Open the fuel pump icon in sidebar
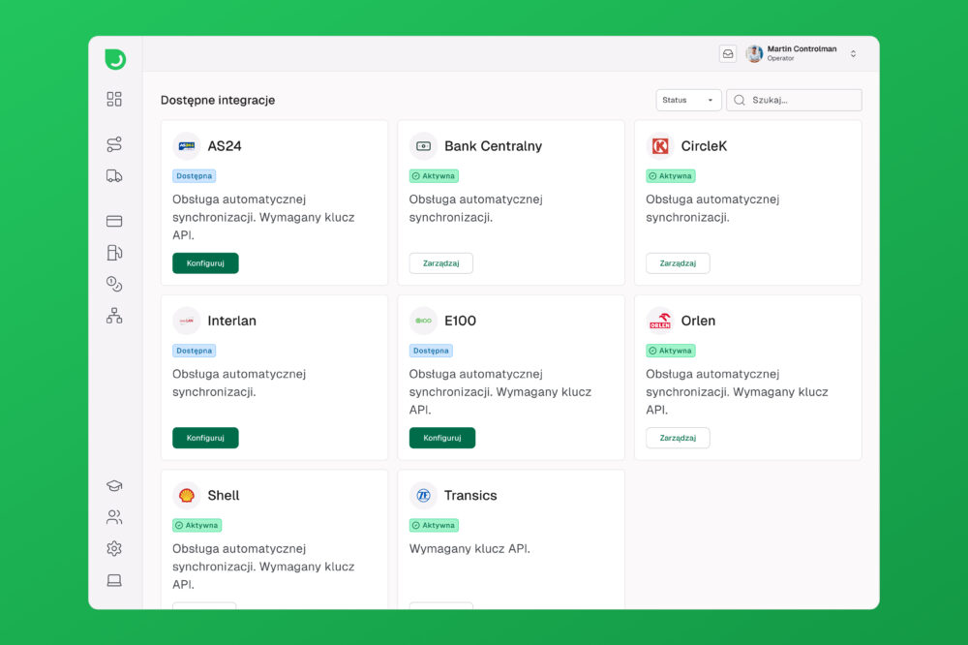This screenshot has height=645, width=968. coord(114,252)
